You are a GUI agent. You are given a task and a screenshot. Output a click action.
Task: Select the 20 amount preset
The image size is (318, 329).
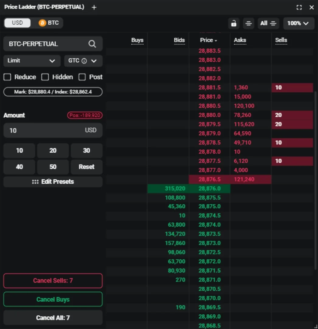tap(53, 151)
